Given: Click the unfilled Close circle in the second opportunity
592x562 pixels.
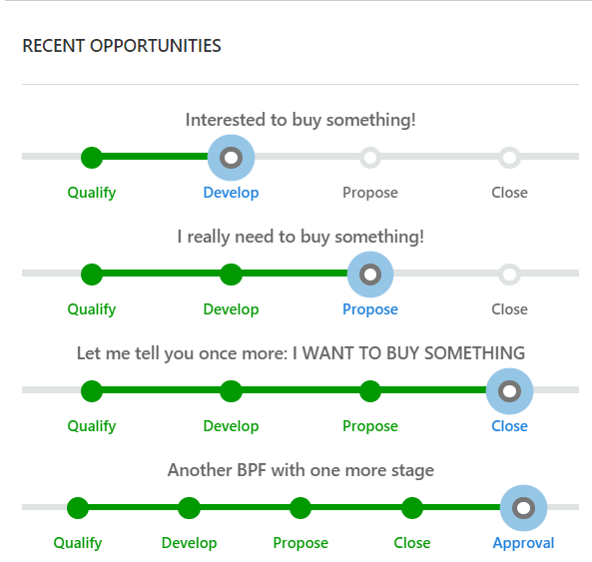Looking at the screenshot, I should (509, 275).
